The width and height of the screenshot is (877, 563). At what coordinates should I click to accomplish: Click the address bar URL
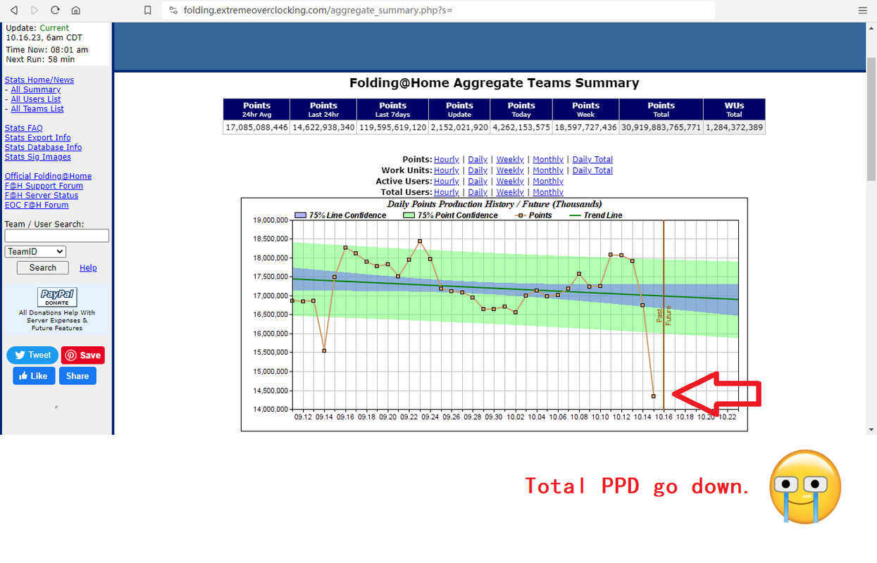(x=318, y=11)
